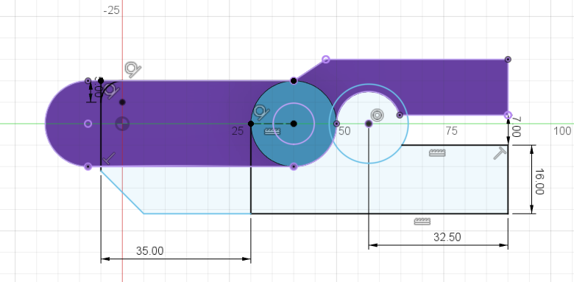Click the concentric constraint icon inside the light-blue circle
This screenshot has width=574, height=282.
[x=377, y=116]
